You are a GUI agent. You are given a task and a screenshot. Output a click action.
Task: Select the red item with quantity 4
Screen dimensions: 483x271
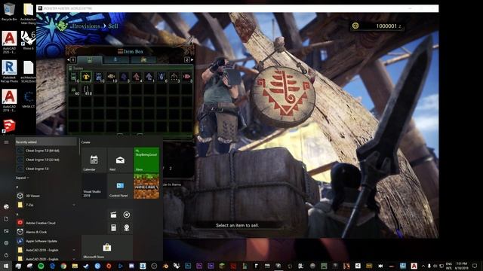(x=137, y=77)
